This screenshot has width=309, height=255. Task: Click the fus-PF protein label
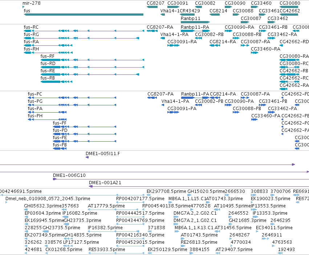tap(60, 123)
